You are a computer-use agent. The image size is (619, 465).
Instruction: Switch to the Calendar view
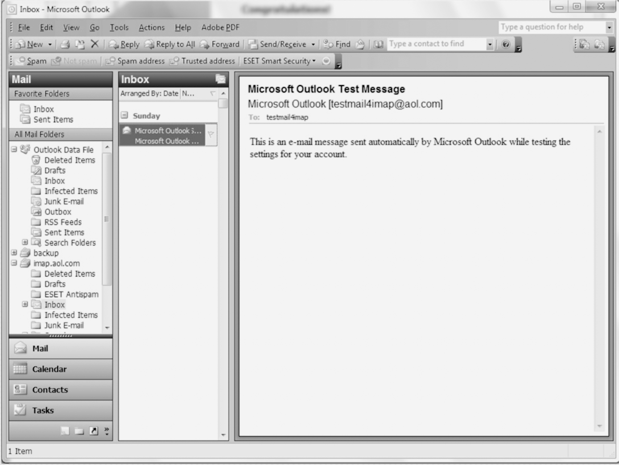pyautogui.click(x=61, y=369)
